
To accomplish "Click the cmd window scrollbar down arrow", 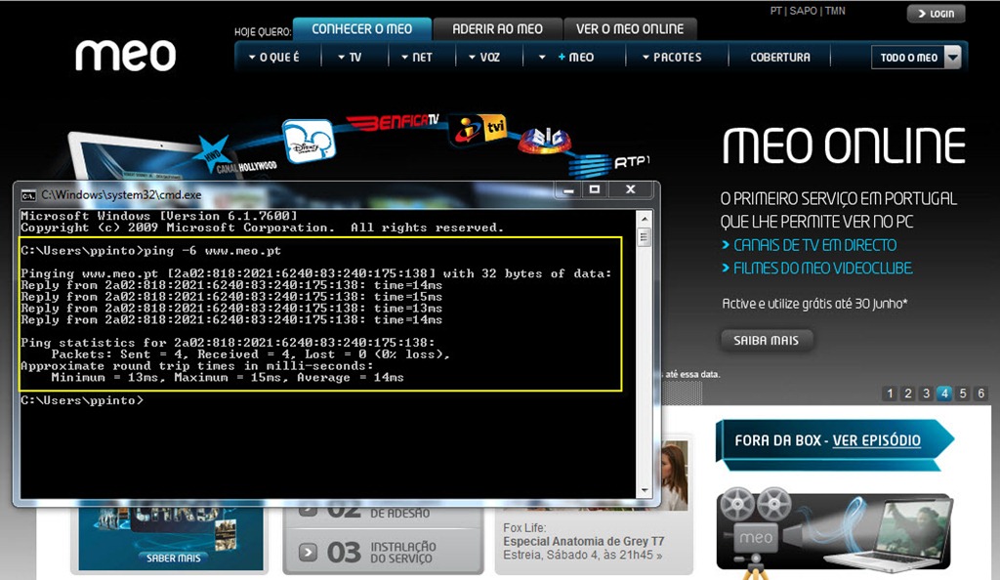I will click(645, 490).
